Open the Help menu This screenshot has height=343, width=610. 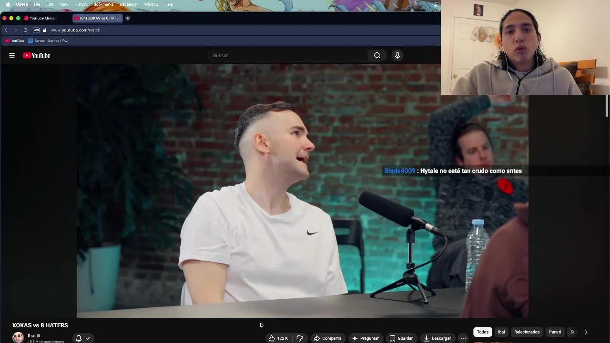coord(169,4)
